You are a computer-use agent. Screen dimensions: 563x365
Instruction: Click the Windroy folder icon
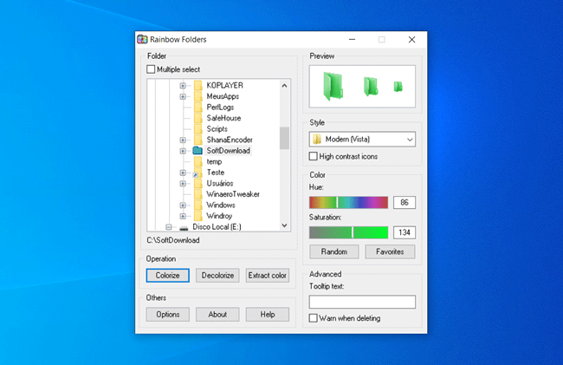tap(198, 216)
